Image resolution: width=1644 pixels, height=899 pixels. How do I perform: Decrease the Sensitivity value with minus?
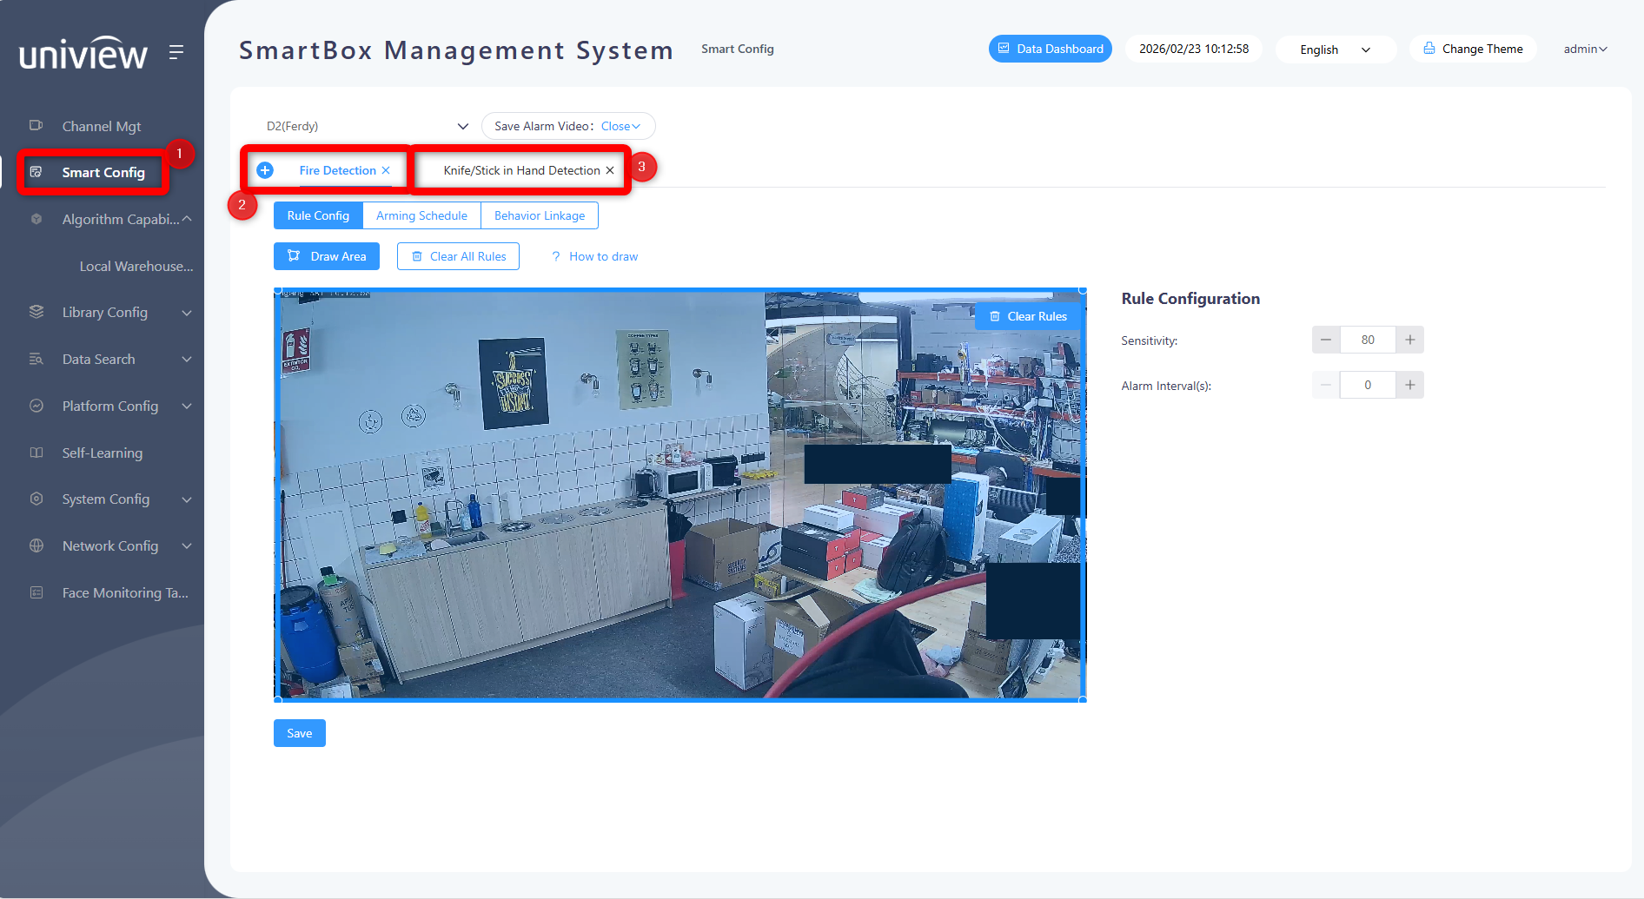(1326, 340)
